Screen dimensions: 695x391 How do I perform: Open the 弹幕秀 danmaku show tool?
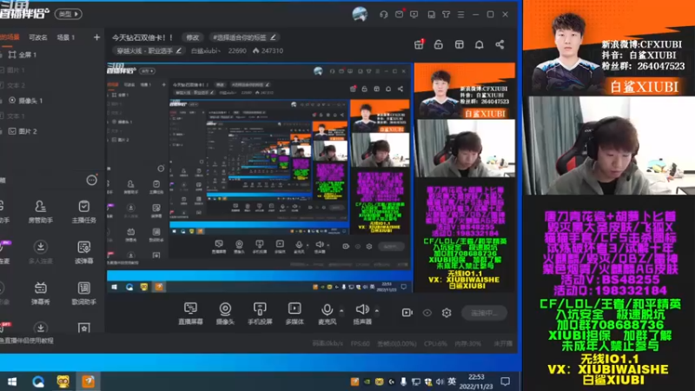(40, 293)
